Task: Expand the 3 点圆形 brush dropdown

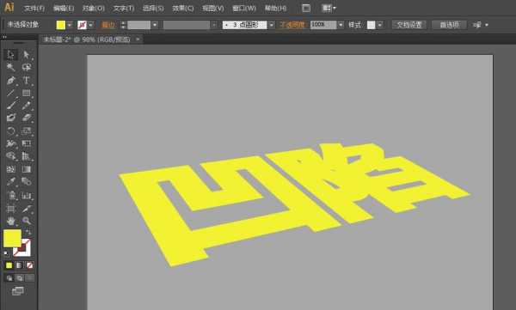Action: [272, 25]
